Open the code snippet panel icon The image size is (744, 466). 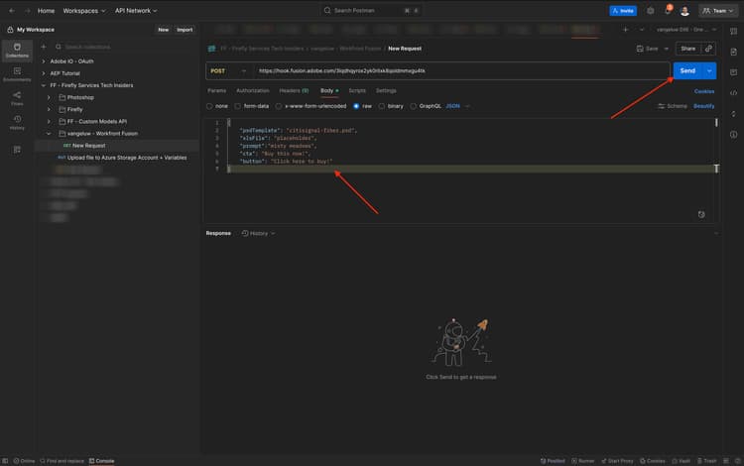[x=733, y=92]
